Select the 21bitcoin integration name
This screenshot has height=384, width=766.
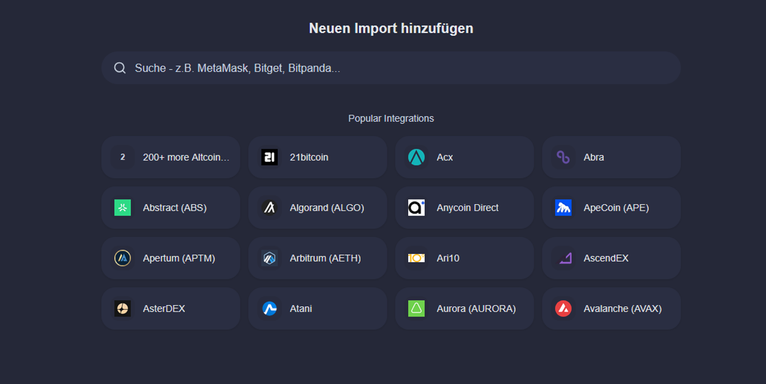309,157
